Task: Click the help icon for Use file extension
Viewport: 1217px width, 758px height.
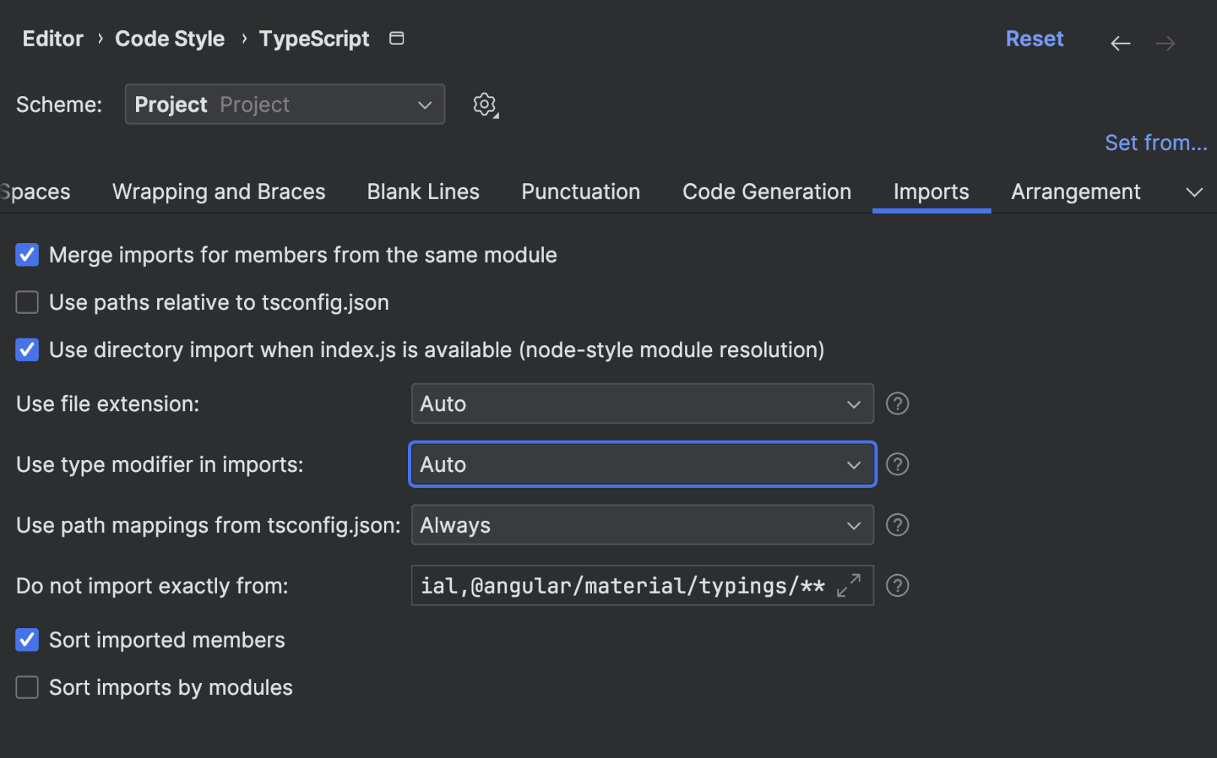Action: [x=897, y=404]
